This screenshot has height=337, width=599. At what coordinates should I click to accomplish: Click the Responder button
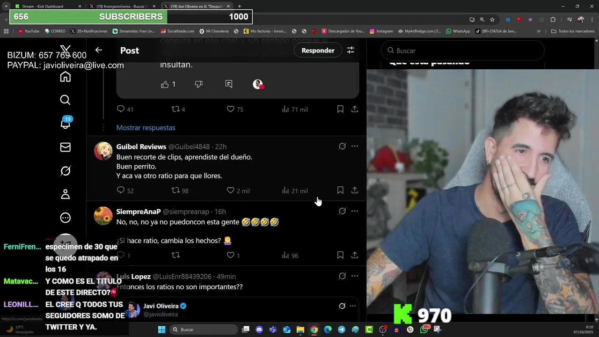pyautogui.click(x=318, y=50)
